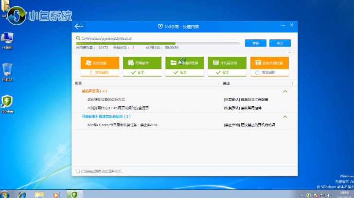Open Internet Explorer from the taskbar
Screen dimensions: 354x198
pyautogui.click(x=22, y=194)
